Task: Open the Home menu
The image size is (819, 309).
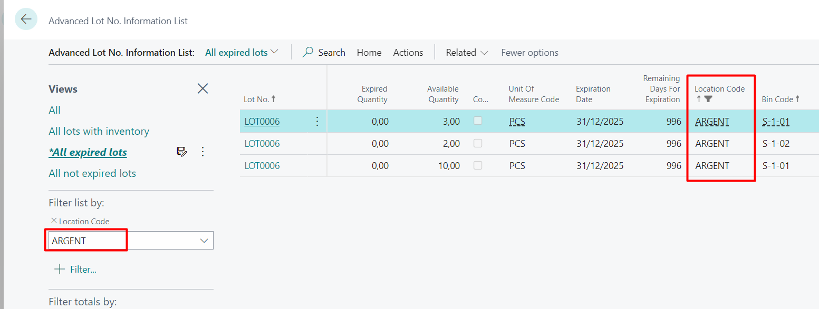Action: point(369,53)
